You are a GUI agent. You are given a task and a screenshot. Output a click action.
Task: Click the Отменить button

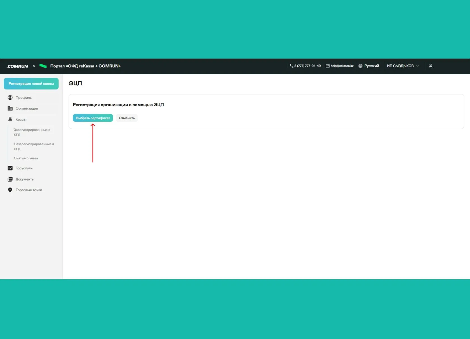(x=127, y=118)
